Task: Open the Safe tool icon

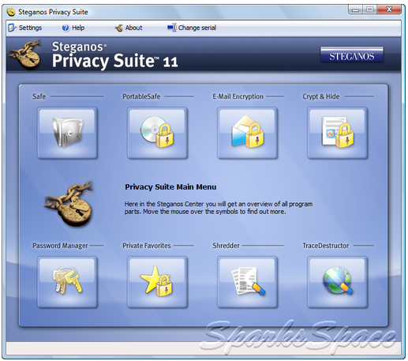Action: tap(67, 133)
